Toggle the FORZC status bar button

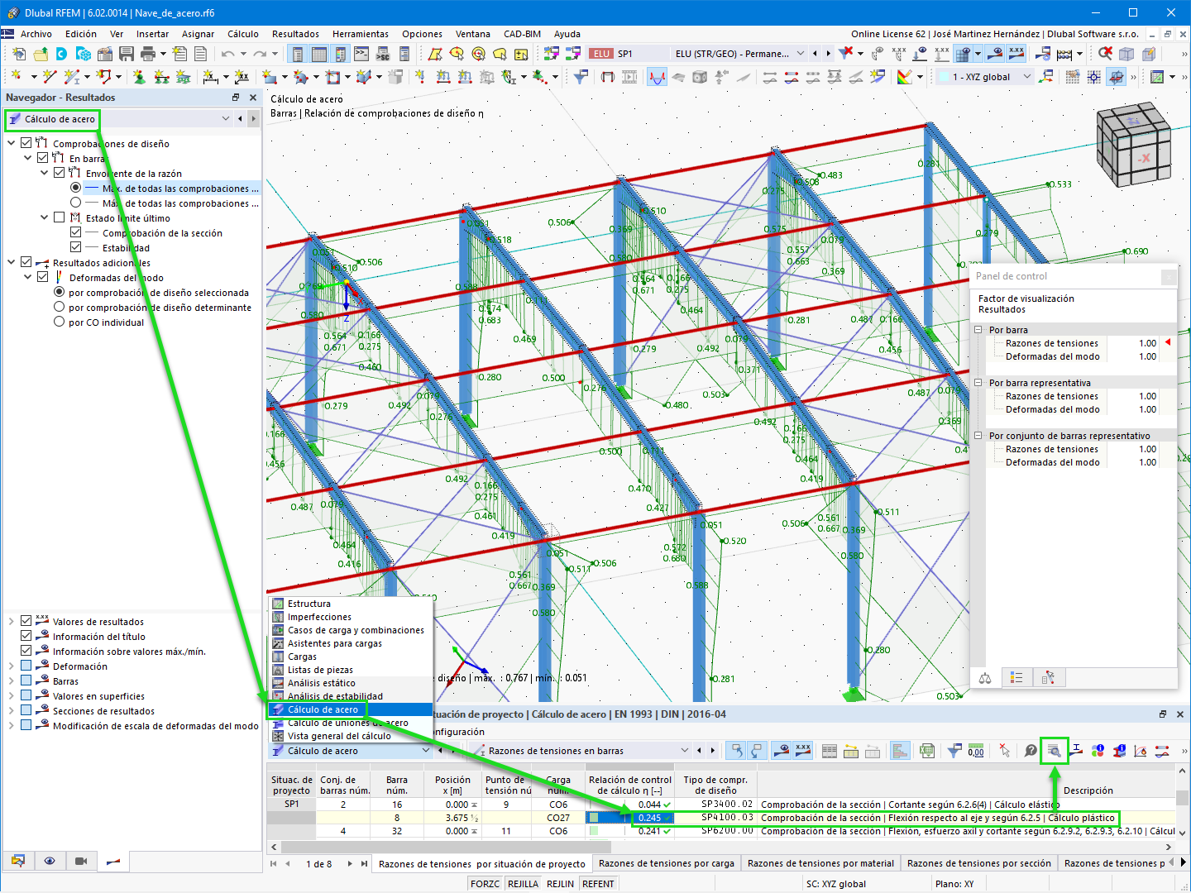(x=485, y=884)
